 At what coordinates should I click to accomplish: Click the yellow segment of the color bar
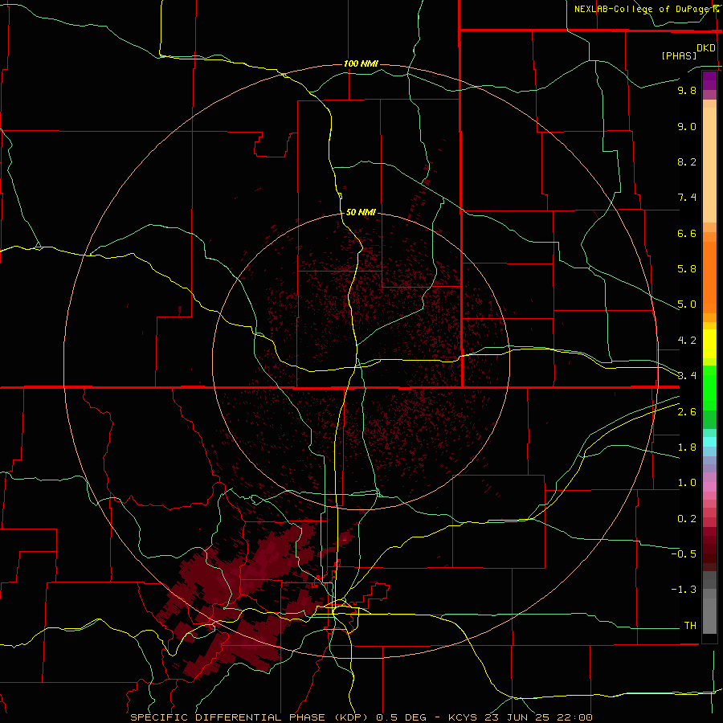click(x=709, y=344)
